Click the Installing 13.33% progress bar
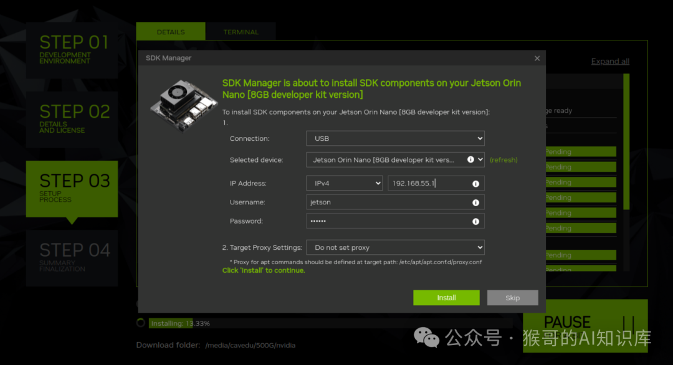This screenshot has width=673, height=365. point(330,323)
